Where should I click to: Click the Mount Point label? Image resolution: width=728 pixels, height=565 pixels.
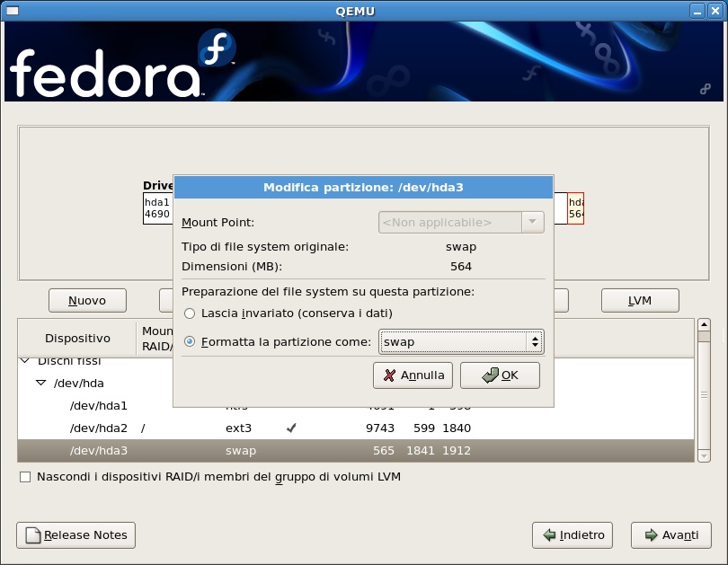(x=218, y=223)
